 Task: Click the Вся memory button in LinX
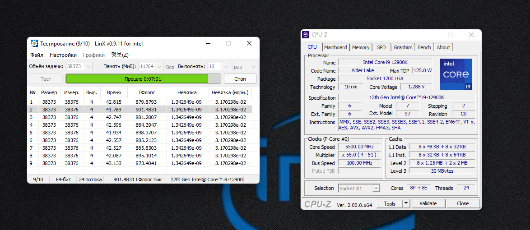[x=170, y=67]
